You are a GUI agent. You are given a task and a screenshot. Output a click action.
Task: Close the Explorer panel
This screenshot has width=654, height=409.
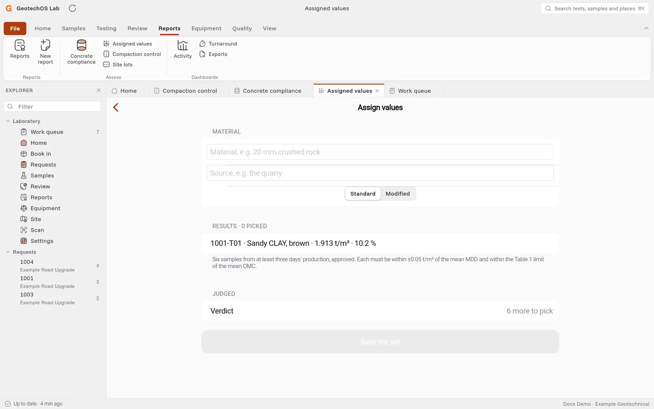(x=99, y=90)
